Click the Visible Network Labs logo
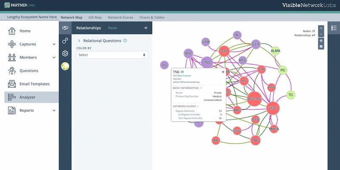340x170 pixels. 309,5
